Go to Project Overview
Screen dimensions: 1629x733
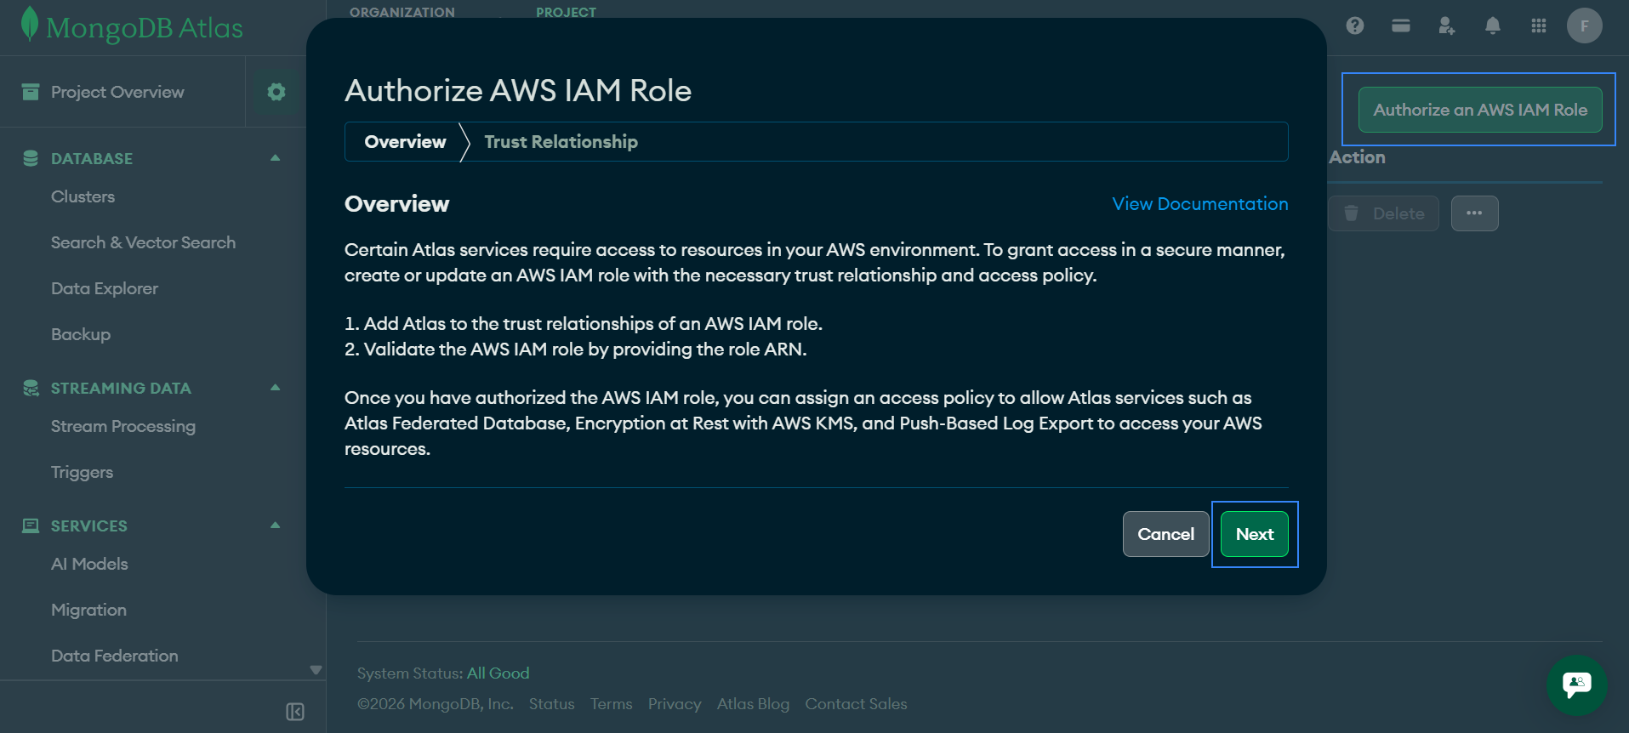(117, 92)
